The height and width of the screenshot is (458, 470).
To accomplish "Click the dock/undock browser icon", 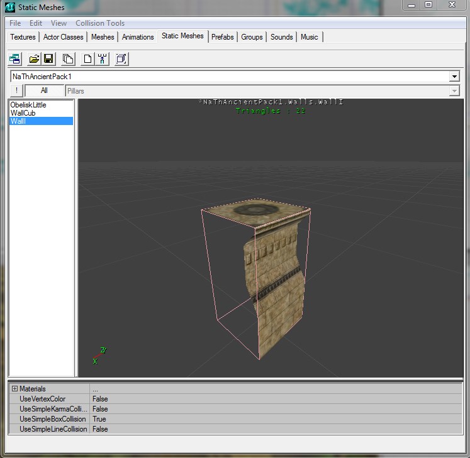I will [x=15, y=59].
